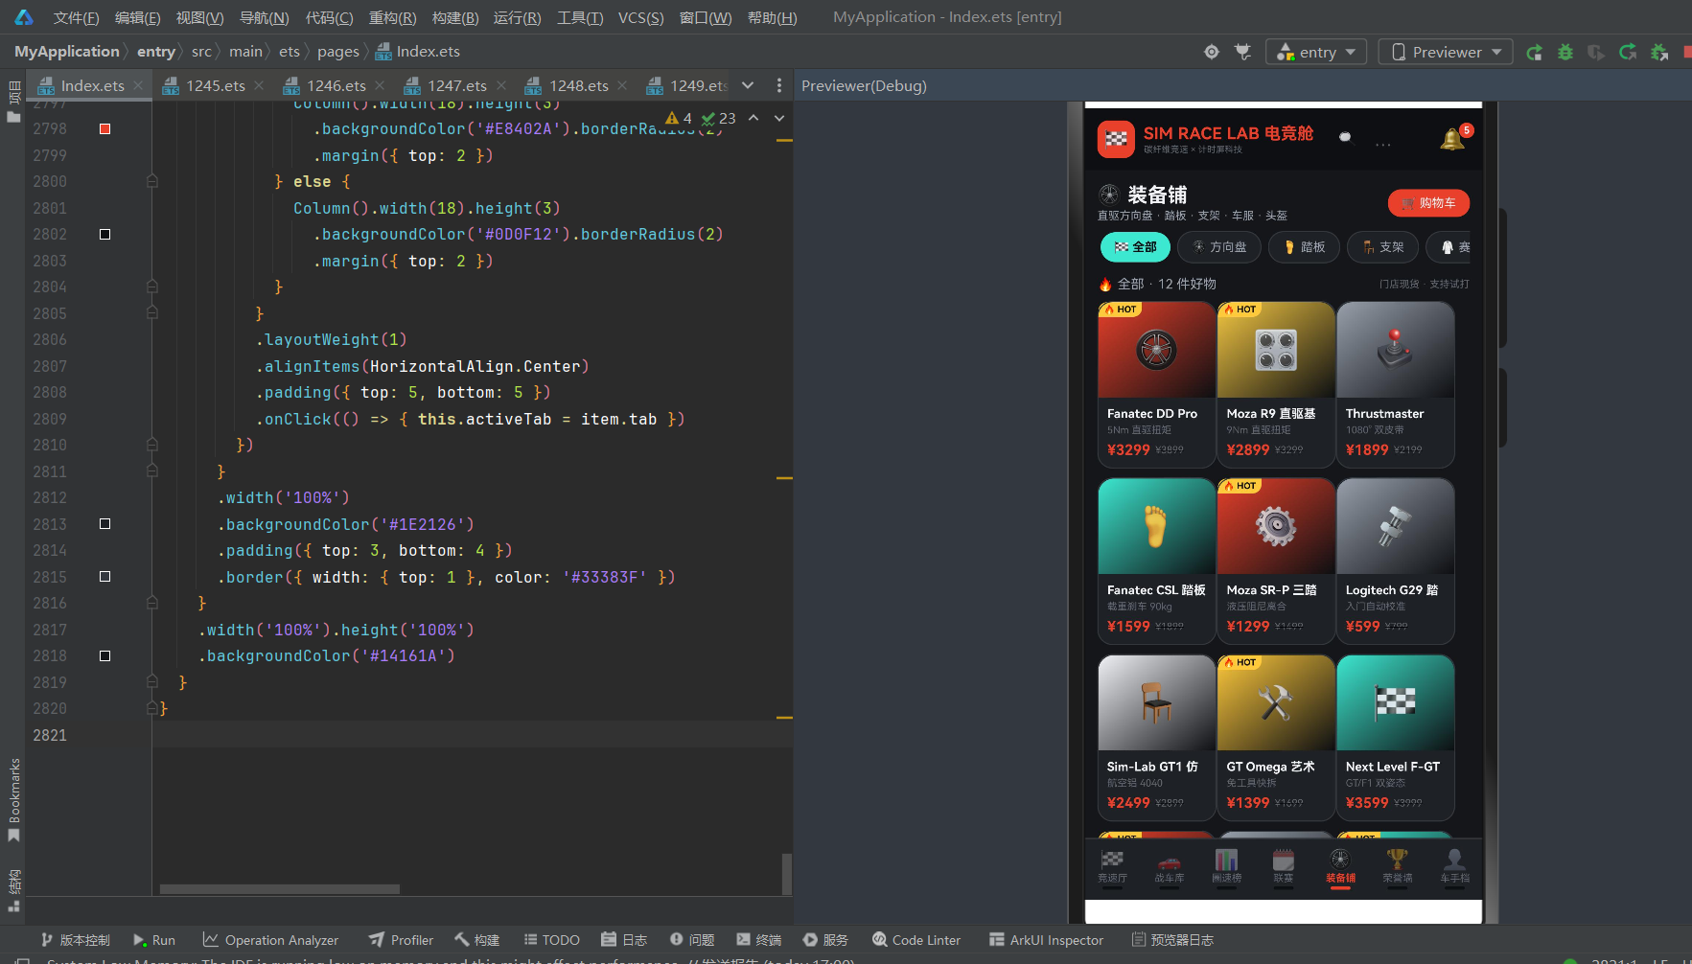The image size is (1692, 964).
Task: Toggle fold marker at line 2810
Action: click(x=152, y=445)
